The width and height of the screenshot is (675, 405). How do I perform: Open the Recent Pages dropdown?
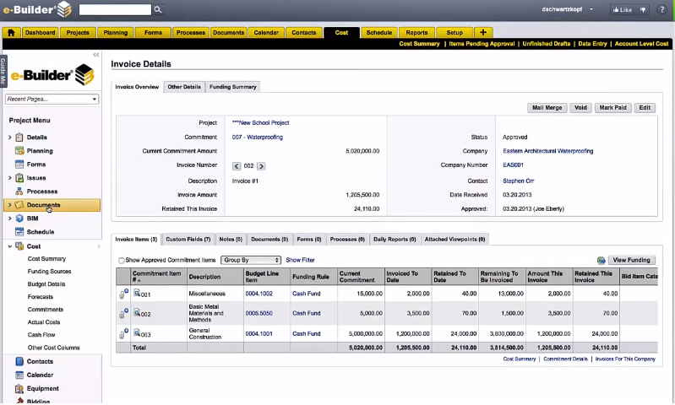point(52,100)
